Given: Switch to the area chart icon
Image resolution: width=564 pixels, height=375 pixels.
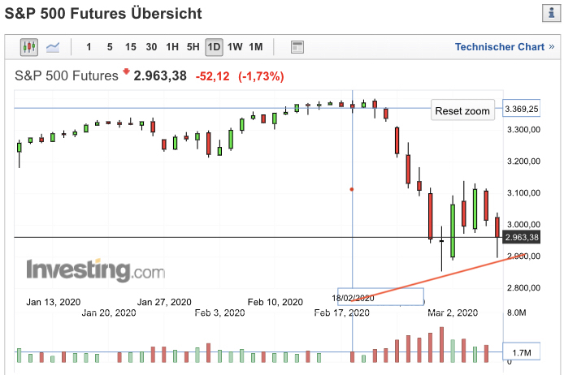Looking at the screenshot, I should point(54,47).
